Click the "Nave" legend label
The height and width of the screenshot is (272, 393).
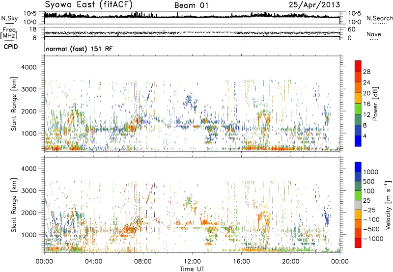[x=374, y=34]
